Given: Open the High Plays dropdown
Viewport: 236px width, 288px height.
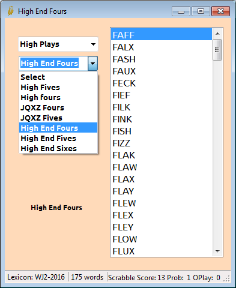Looking at the screenshot, I should [58, 44].
